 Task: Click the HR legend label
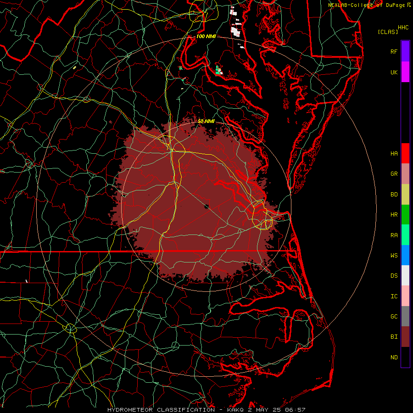coord(394,215)
